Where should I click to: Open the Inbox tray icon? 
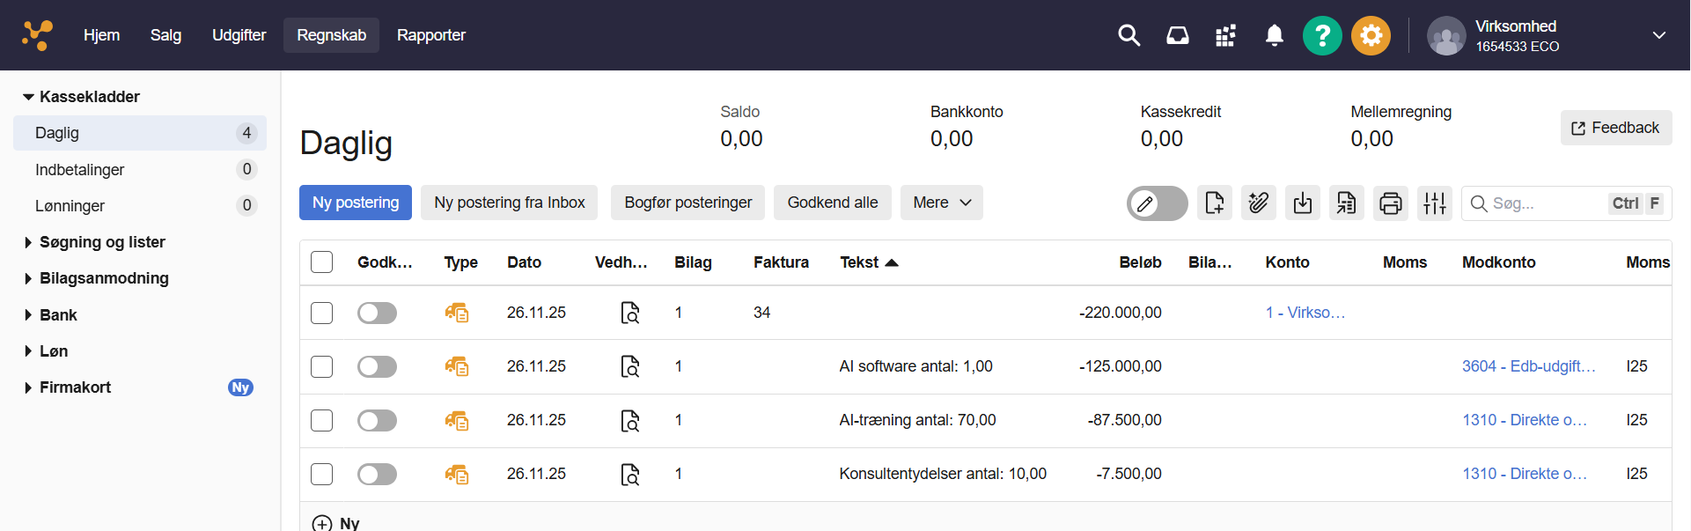click(1177, 35)
